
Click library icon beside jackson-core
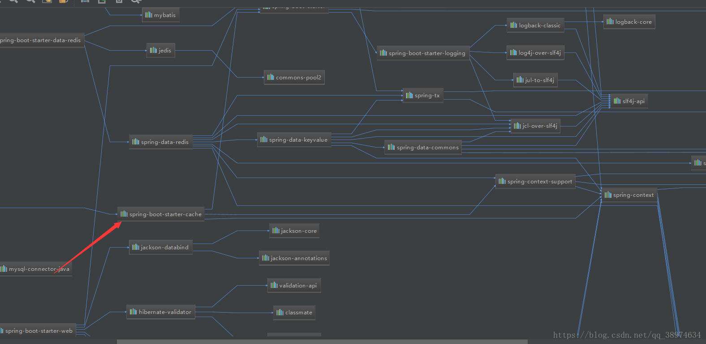pos(276,231)
